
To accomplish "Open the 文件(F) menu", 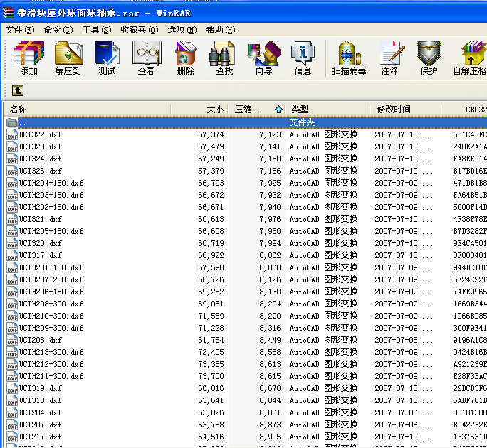I will click(x=20, y=30).
